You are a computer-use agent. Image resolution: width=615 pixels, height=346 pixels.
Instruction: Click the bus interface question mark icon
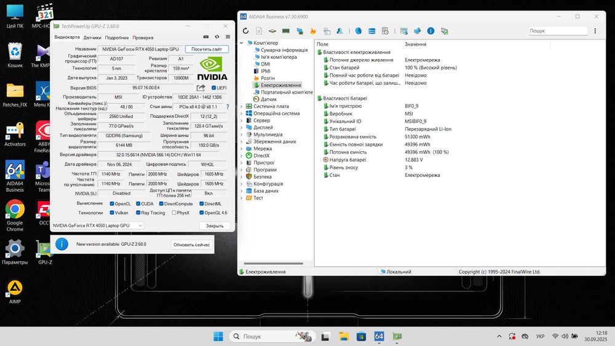click(228, 106)
